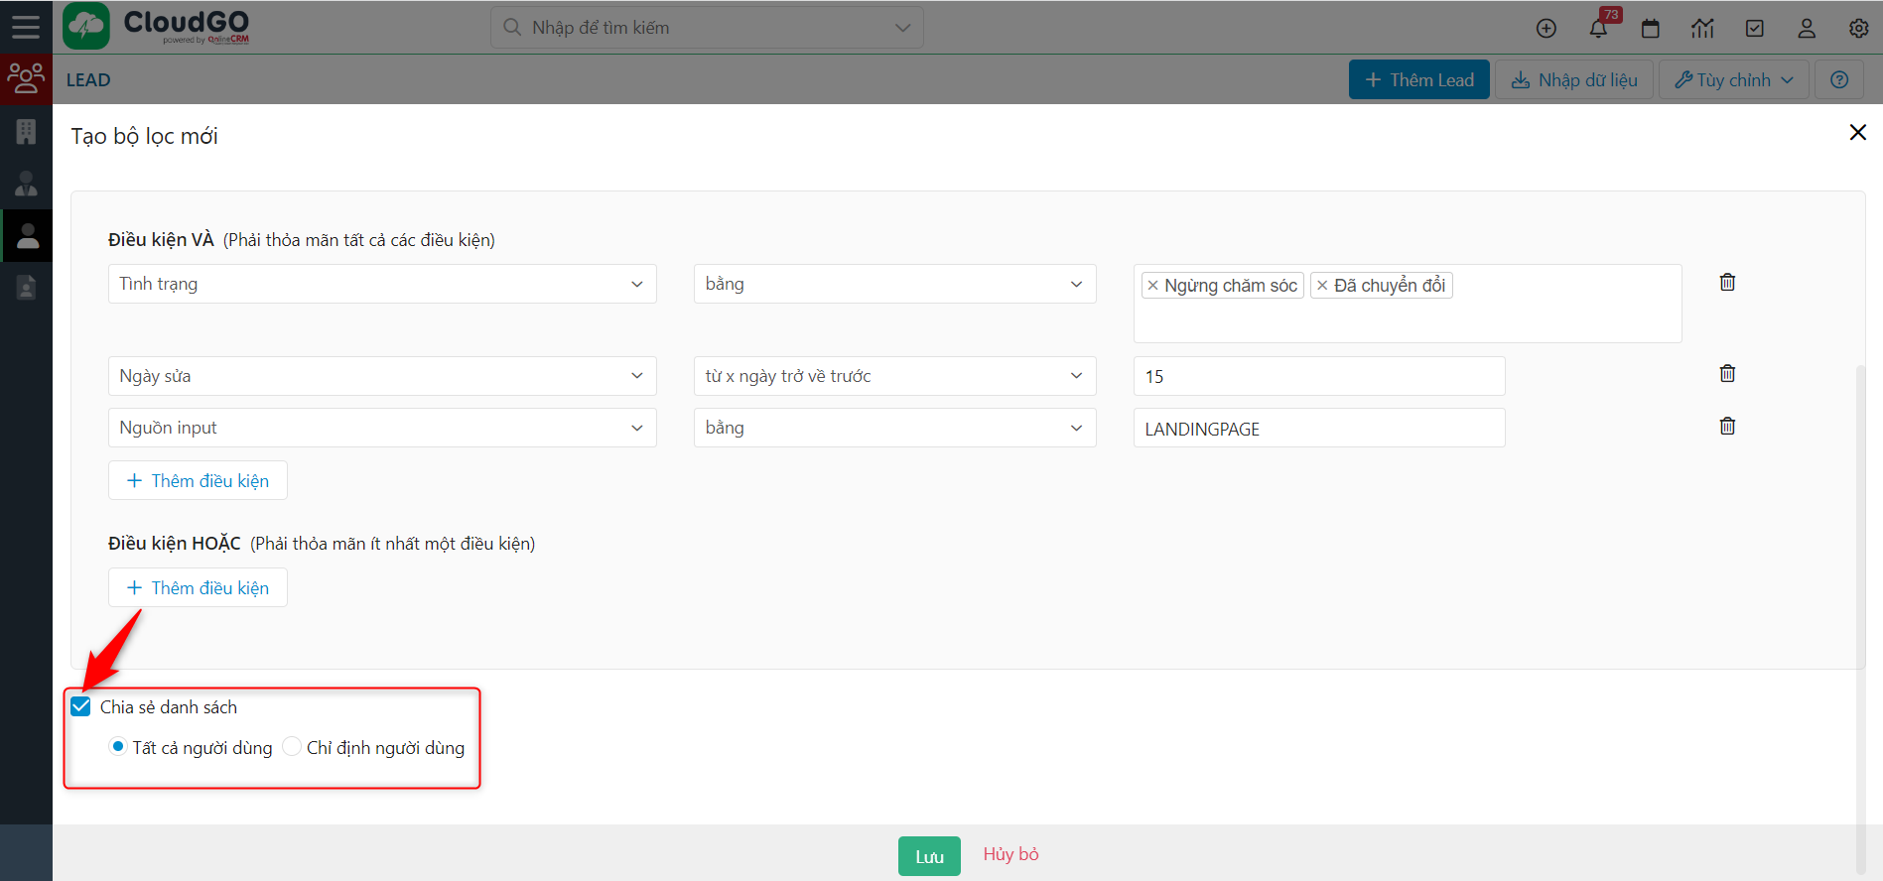Toggle the Chia sẻ danh sách checkbox

coord(81,706)
